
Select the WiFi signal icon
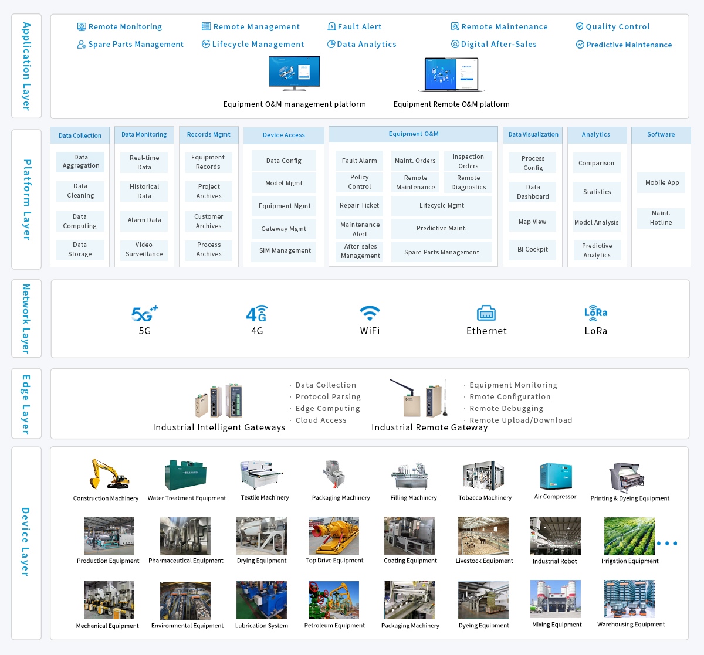370,313
